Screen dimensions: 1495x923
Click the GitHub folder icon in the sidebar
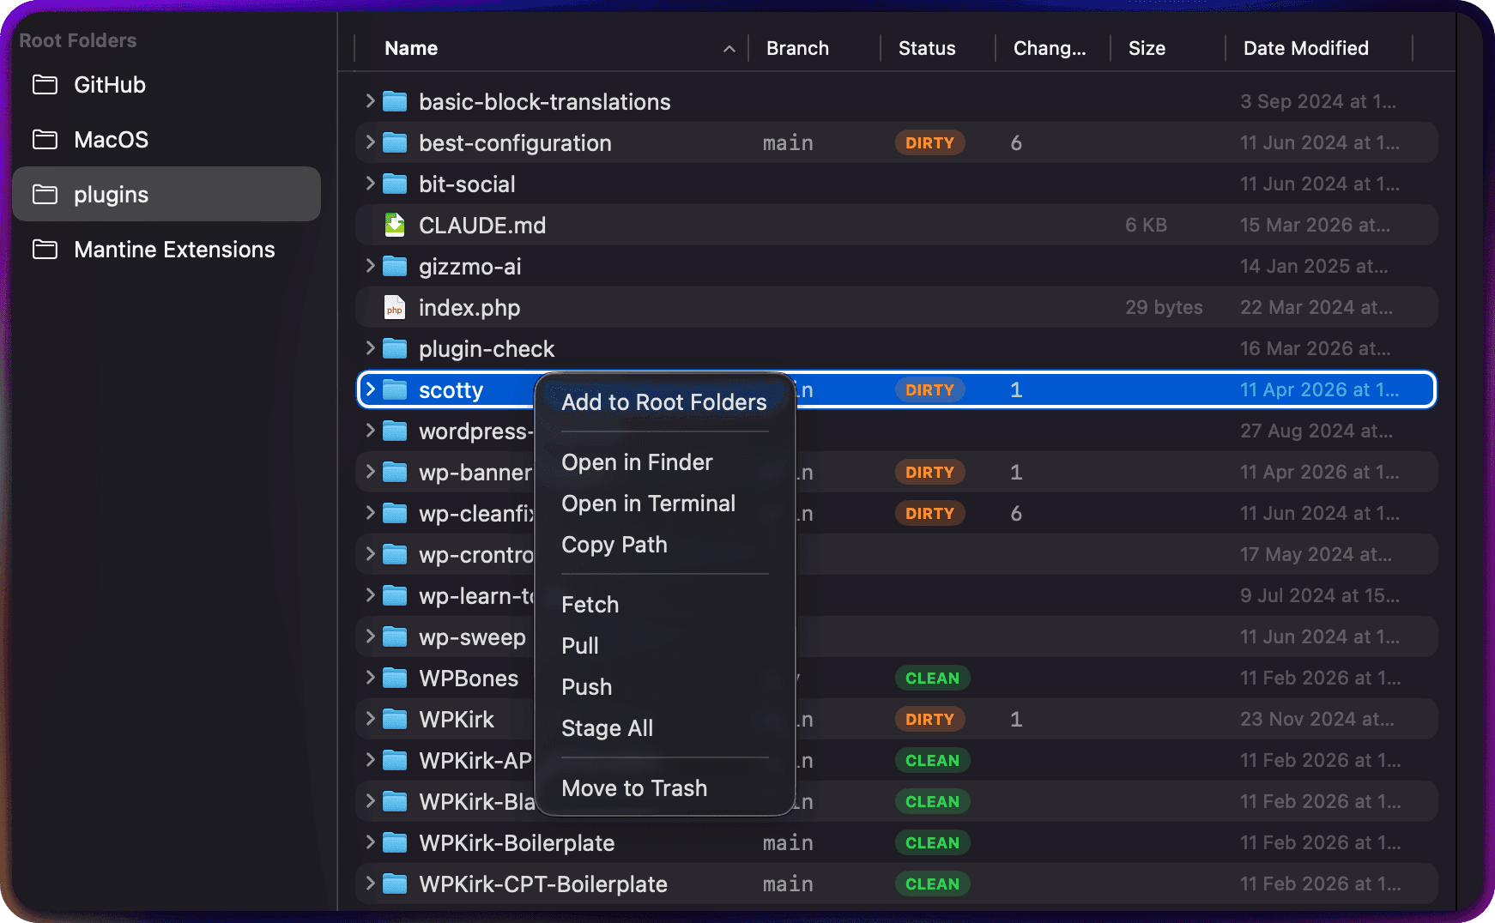click(x=46, y=85)
